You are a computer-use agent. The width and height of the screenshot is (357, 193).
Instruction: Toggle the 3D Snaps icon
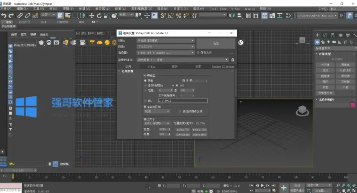point(163,15)
